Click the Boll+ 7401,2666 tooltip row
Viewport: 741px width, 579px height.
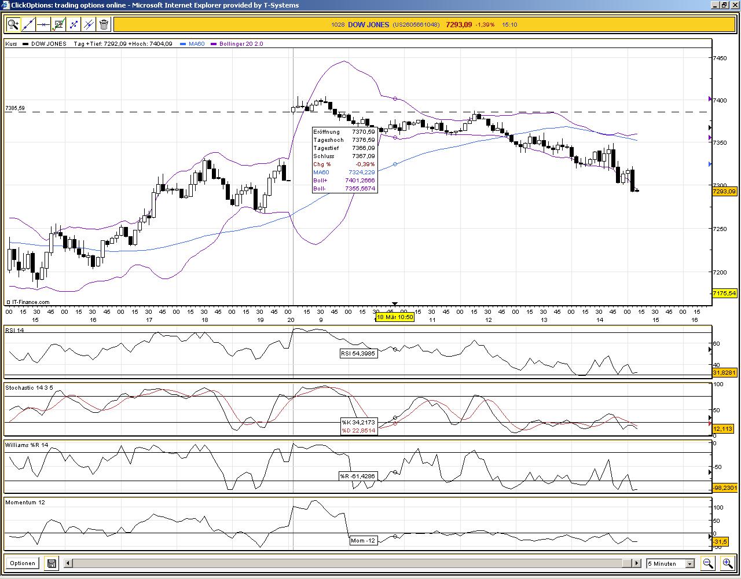tap(344, 181)
